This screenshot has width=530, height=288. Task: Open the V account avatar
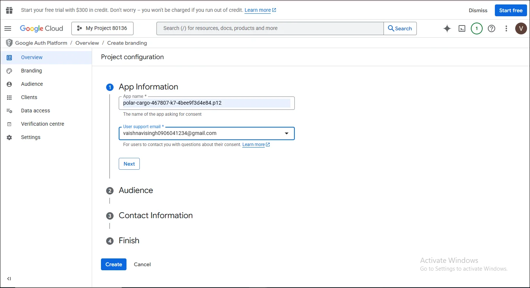(521, 28)
